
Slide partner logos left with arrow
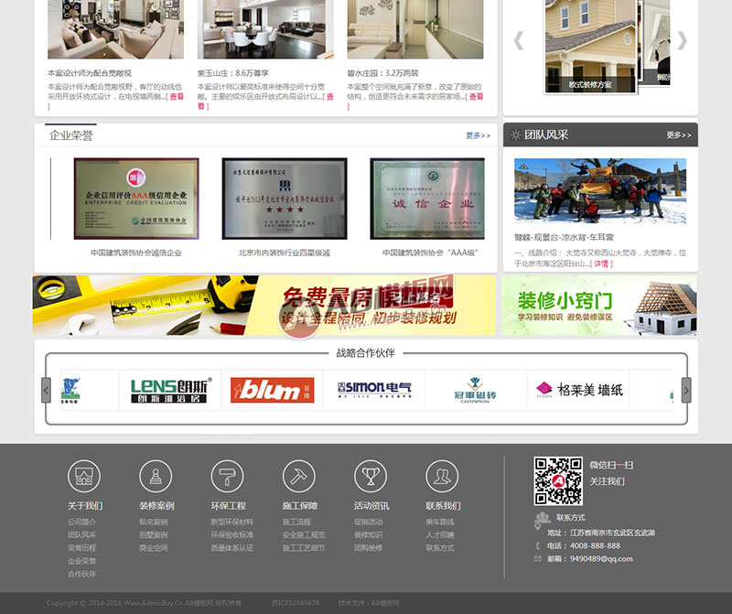coord(46,390)
